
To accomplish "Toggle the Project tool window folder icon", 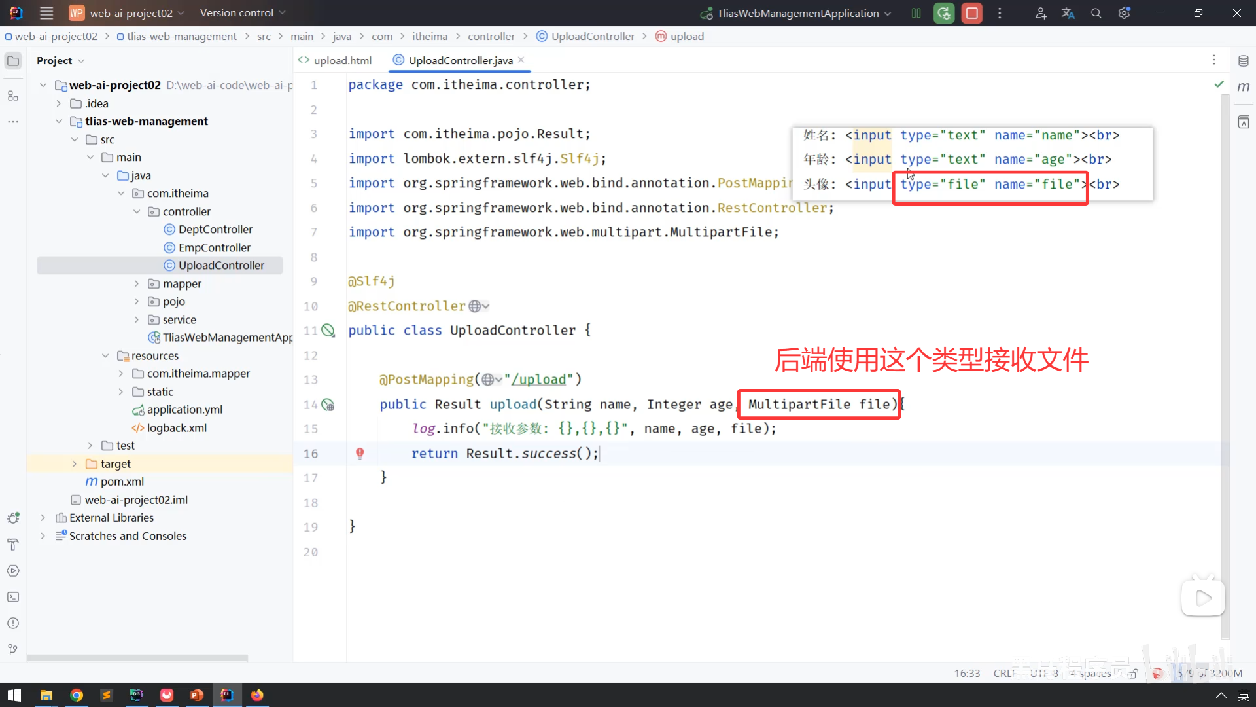I will click(x=13, y=61).
